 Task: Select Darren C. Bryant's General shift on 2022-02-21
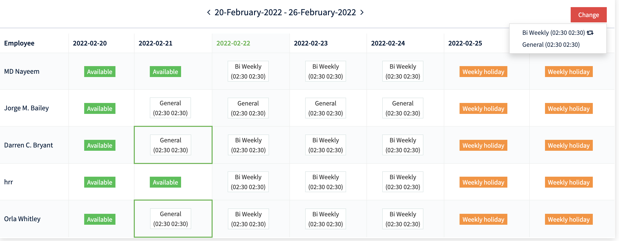click(171, 145)
